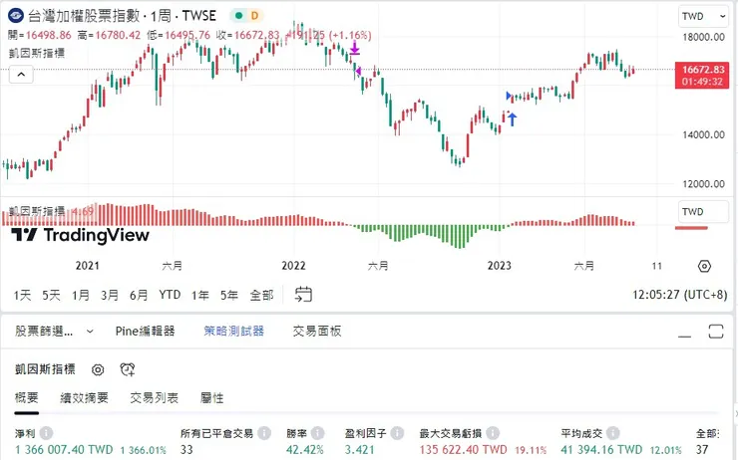This screenshot has height=460, width=738.
Task: Select the 績效摘要 tab
Action: point(84,398)
